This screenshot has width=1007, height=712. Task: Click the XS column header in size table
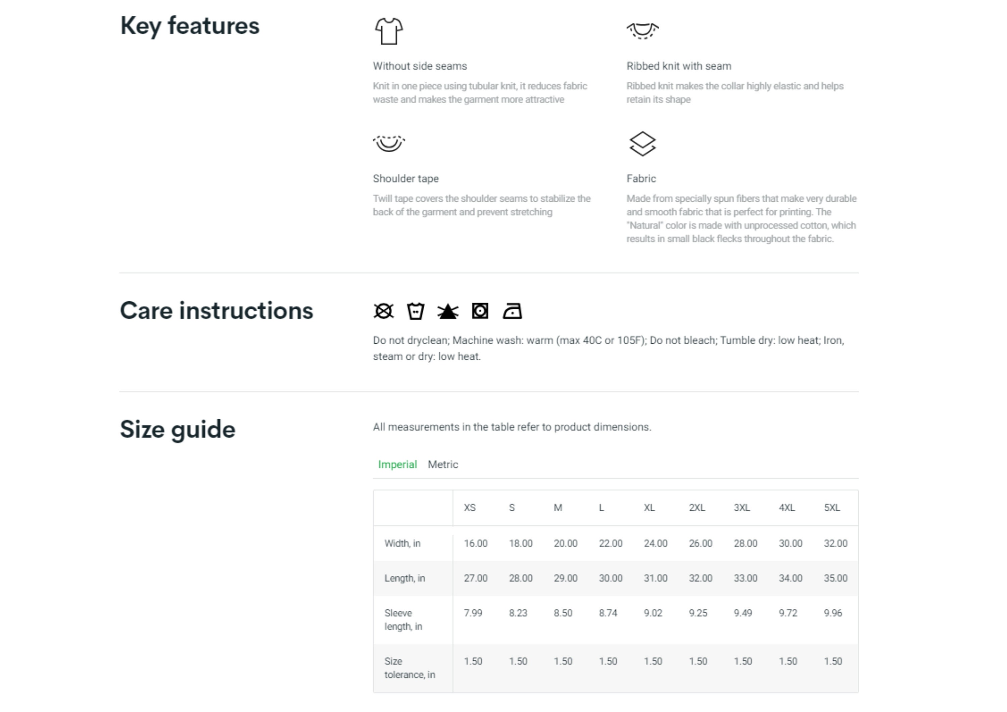pos(470,507)
